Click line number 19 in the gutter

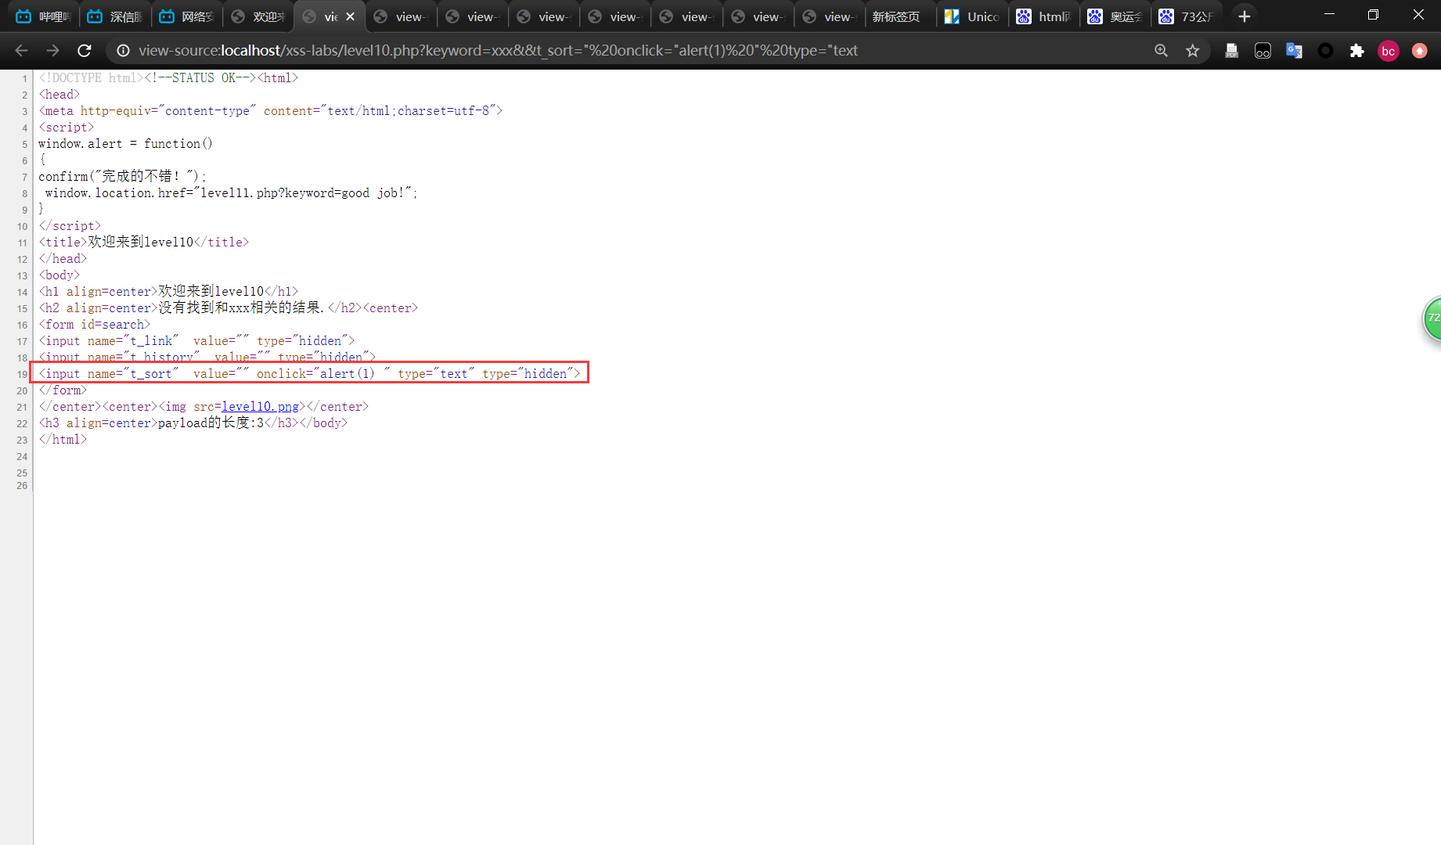tap(22, 375)
